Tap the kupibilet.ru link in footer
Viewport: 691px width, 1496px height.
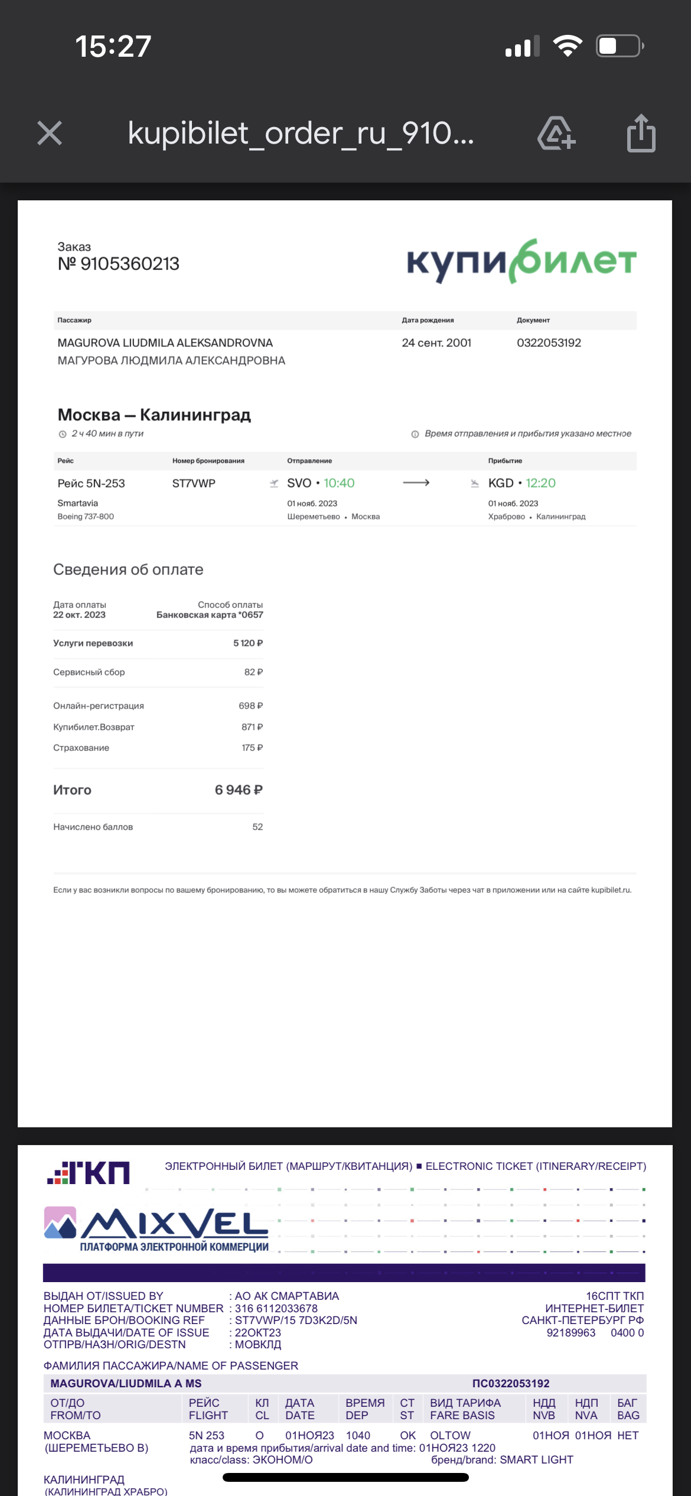coord(611,890)
